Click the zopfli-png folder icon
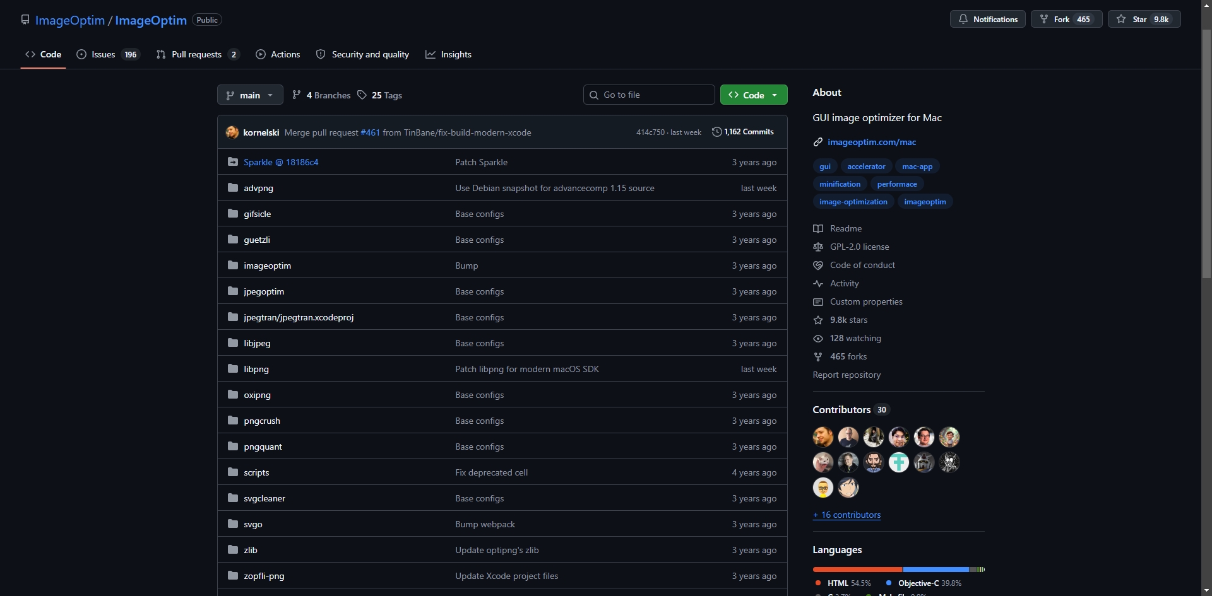The height and width of the screenshot is (596, 1212). [233, 576]
